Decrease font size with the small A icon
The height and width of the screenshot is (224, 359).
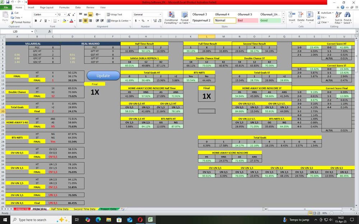point(74,15)
